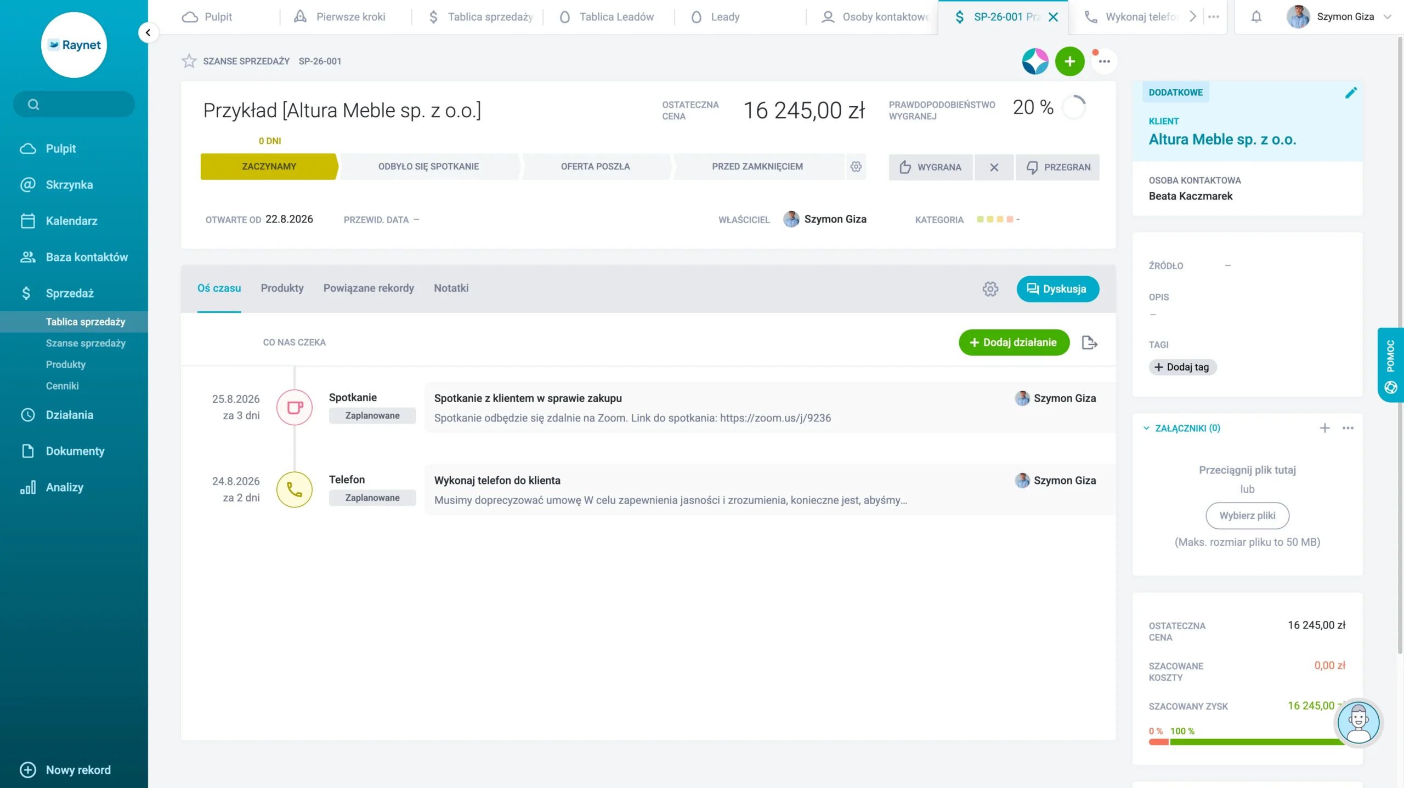Image resolution: width=1404 pixels, height=788 pixels.
Task: Click Dodaj tag button
Action: click(1182, 367)
